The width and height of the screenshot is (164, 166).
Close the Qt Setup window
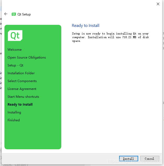(x=158, y=4)
